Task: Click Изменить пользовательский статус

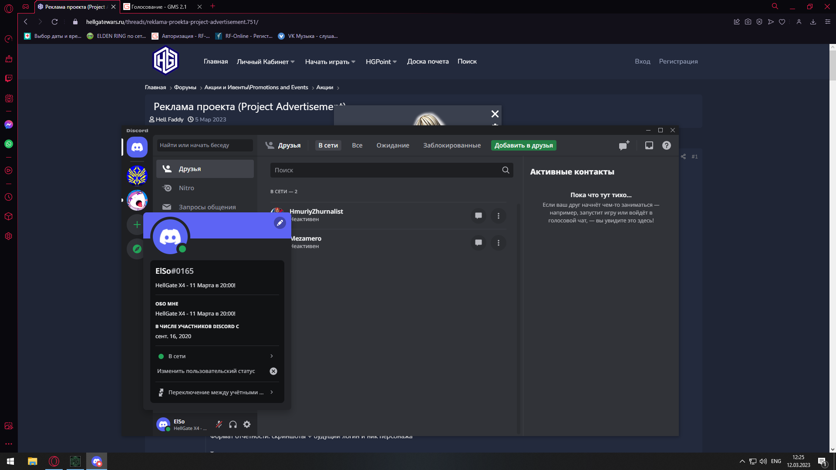Action: click(206, 371)
